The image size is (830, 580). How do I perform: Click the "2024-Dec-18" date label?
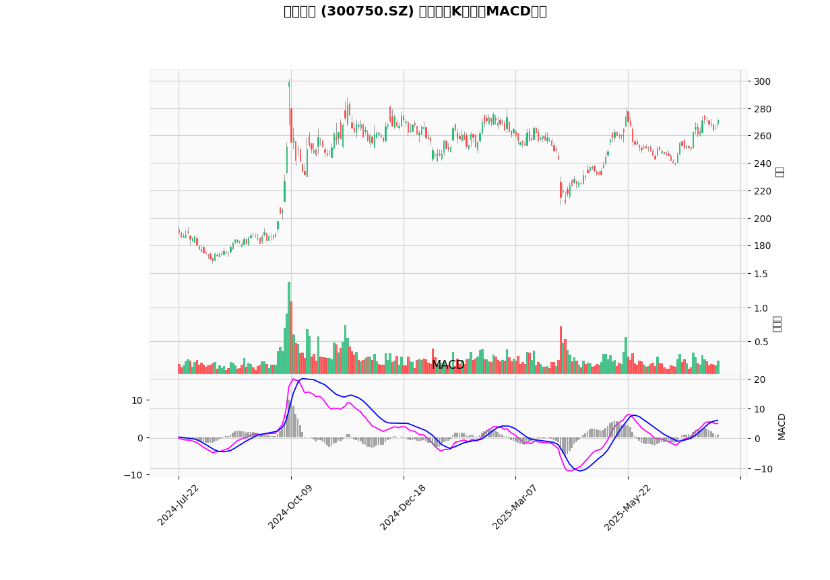click(402, 506)
